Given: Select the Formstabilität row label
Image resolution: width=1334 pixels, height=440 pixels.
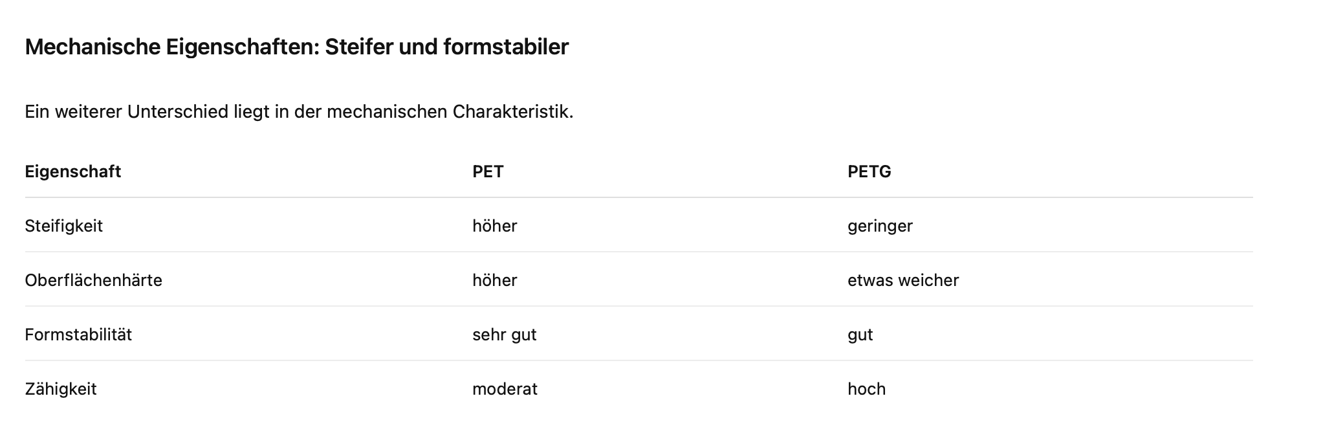Looking at the screenshot, I should (x=78, y=335).
